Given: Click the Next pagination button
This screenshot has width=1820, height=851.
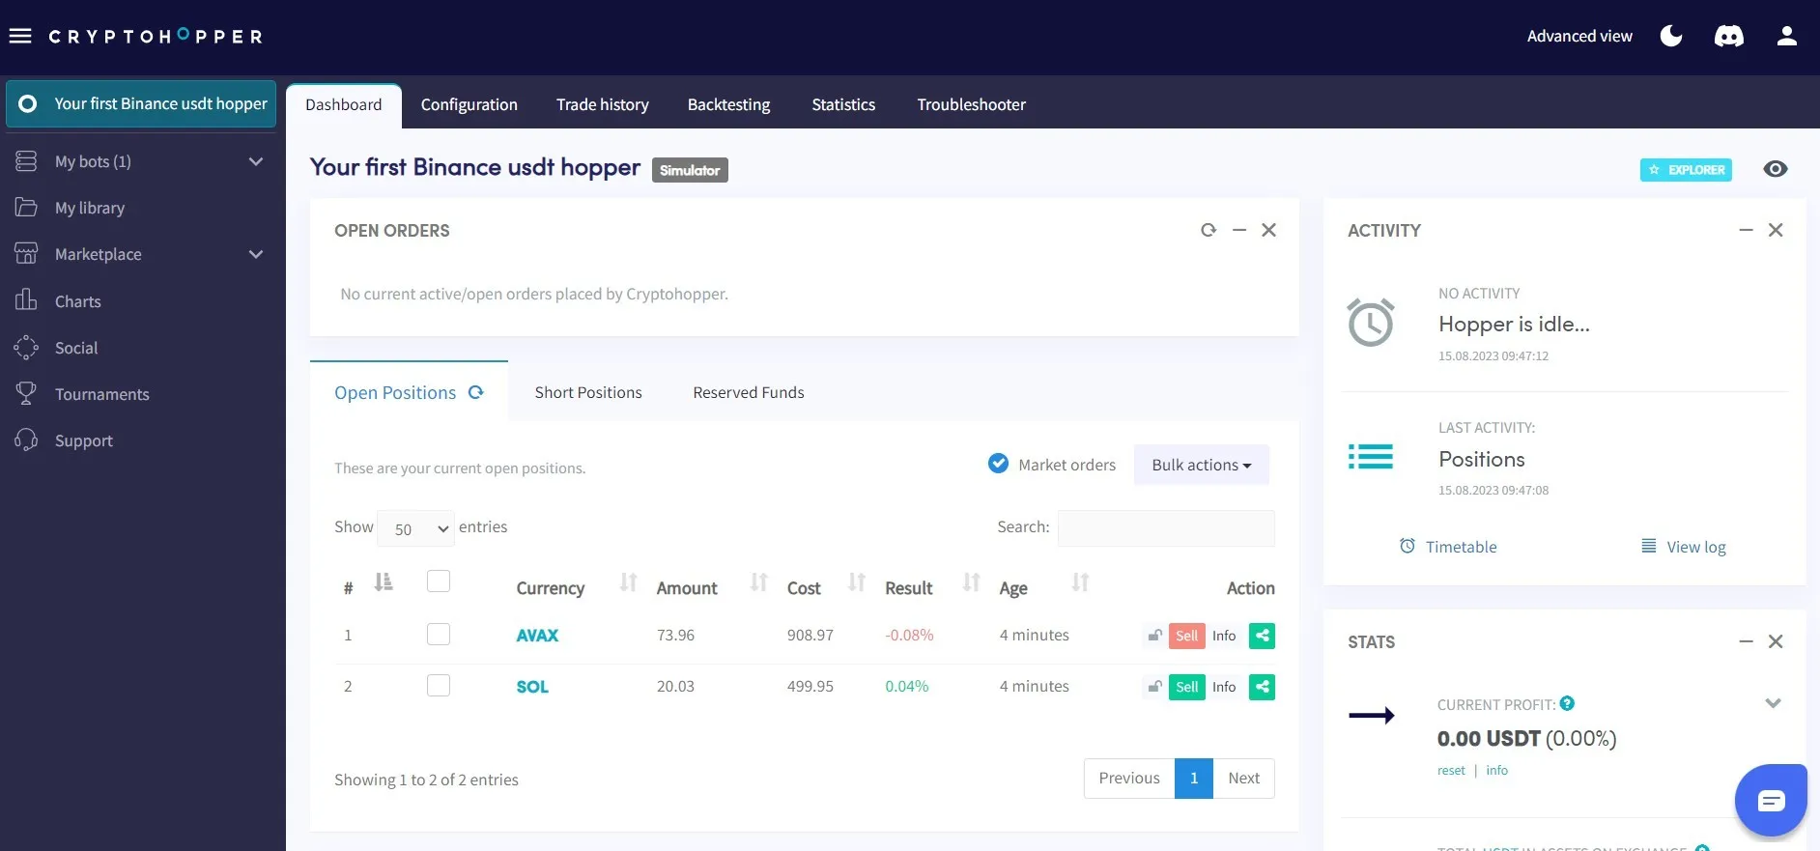Looking at the screenshot, I should 1244,779.
